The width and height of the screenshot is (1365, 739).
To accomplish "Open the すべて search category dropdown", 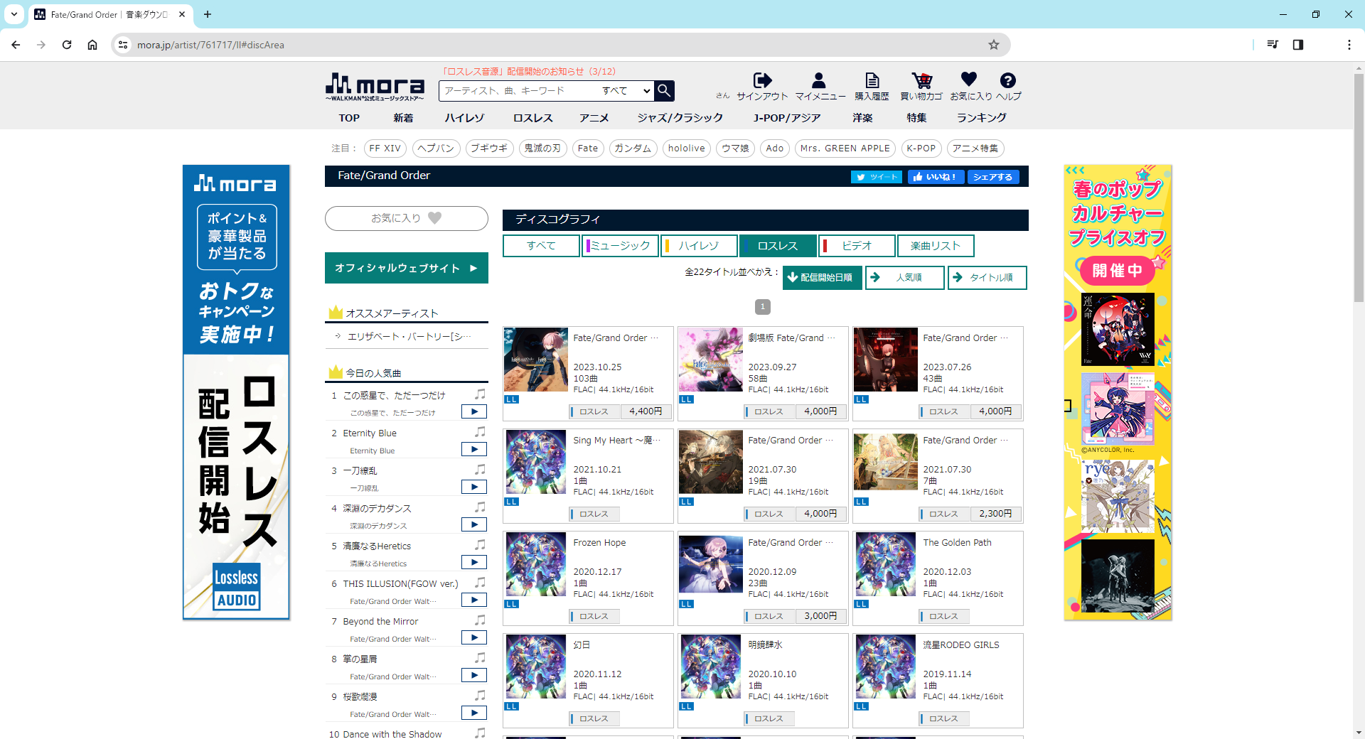I will [x=626, y=91].
